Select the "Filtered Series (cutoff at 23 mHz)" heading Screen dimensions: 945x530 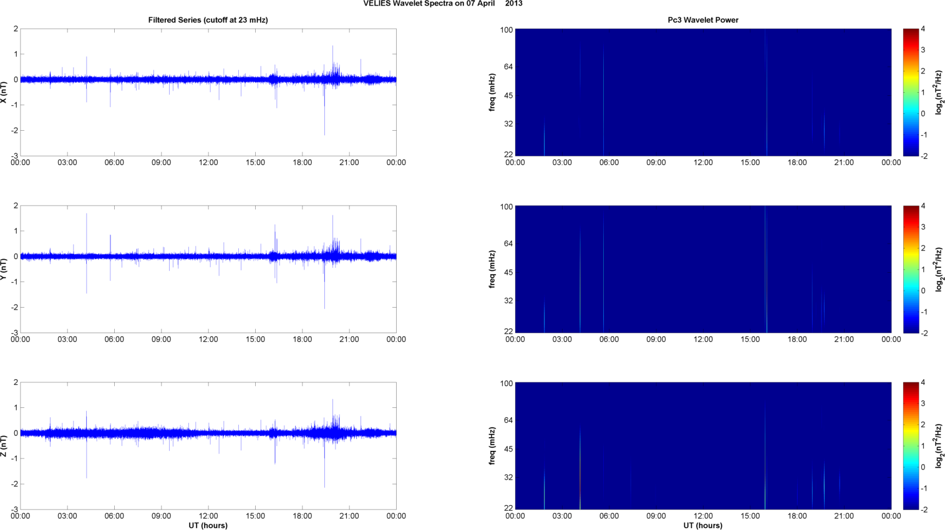(208, 20)
